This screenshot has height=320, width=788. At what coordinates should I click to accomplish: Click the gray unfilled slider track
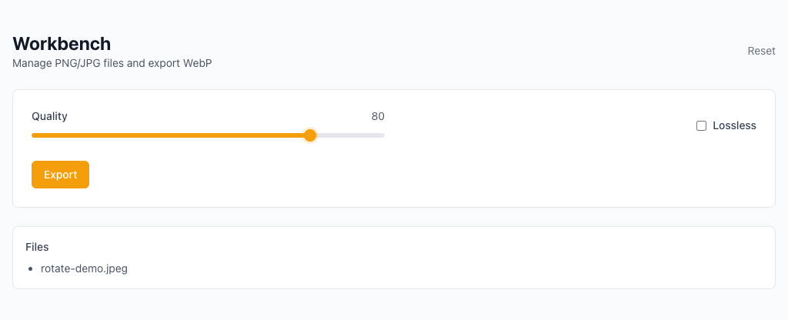tap(350, 135)
